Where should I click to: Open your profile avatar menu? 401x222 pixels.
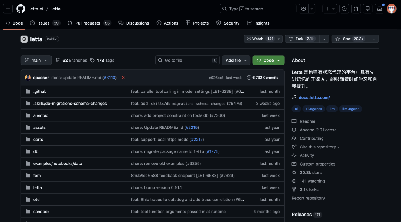click(391, 9)
